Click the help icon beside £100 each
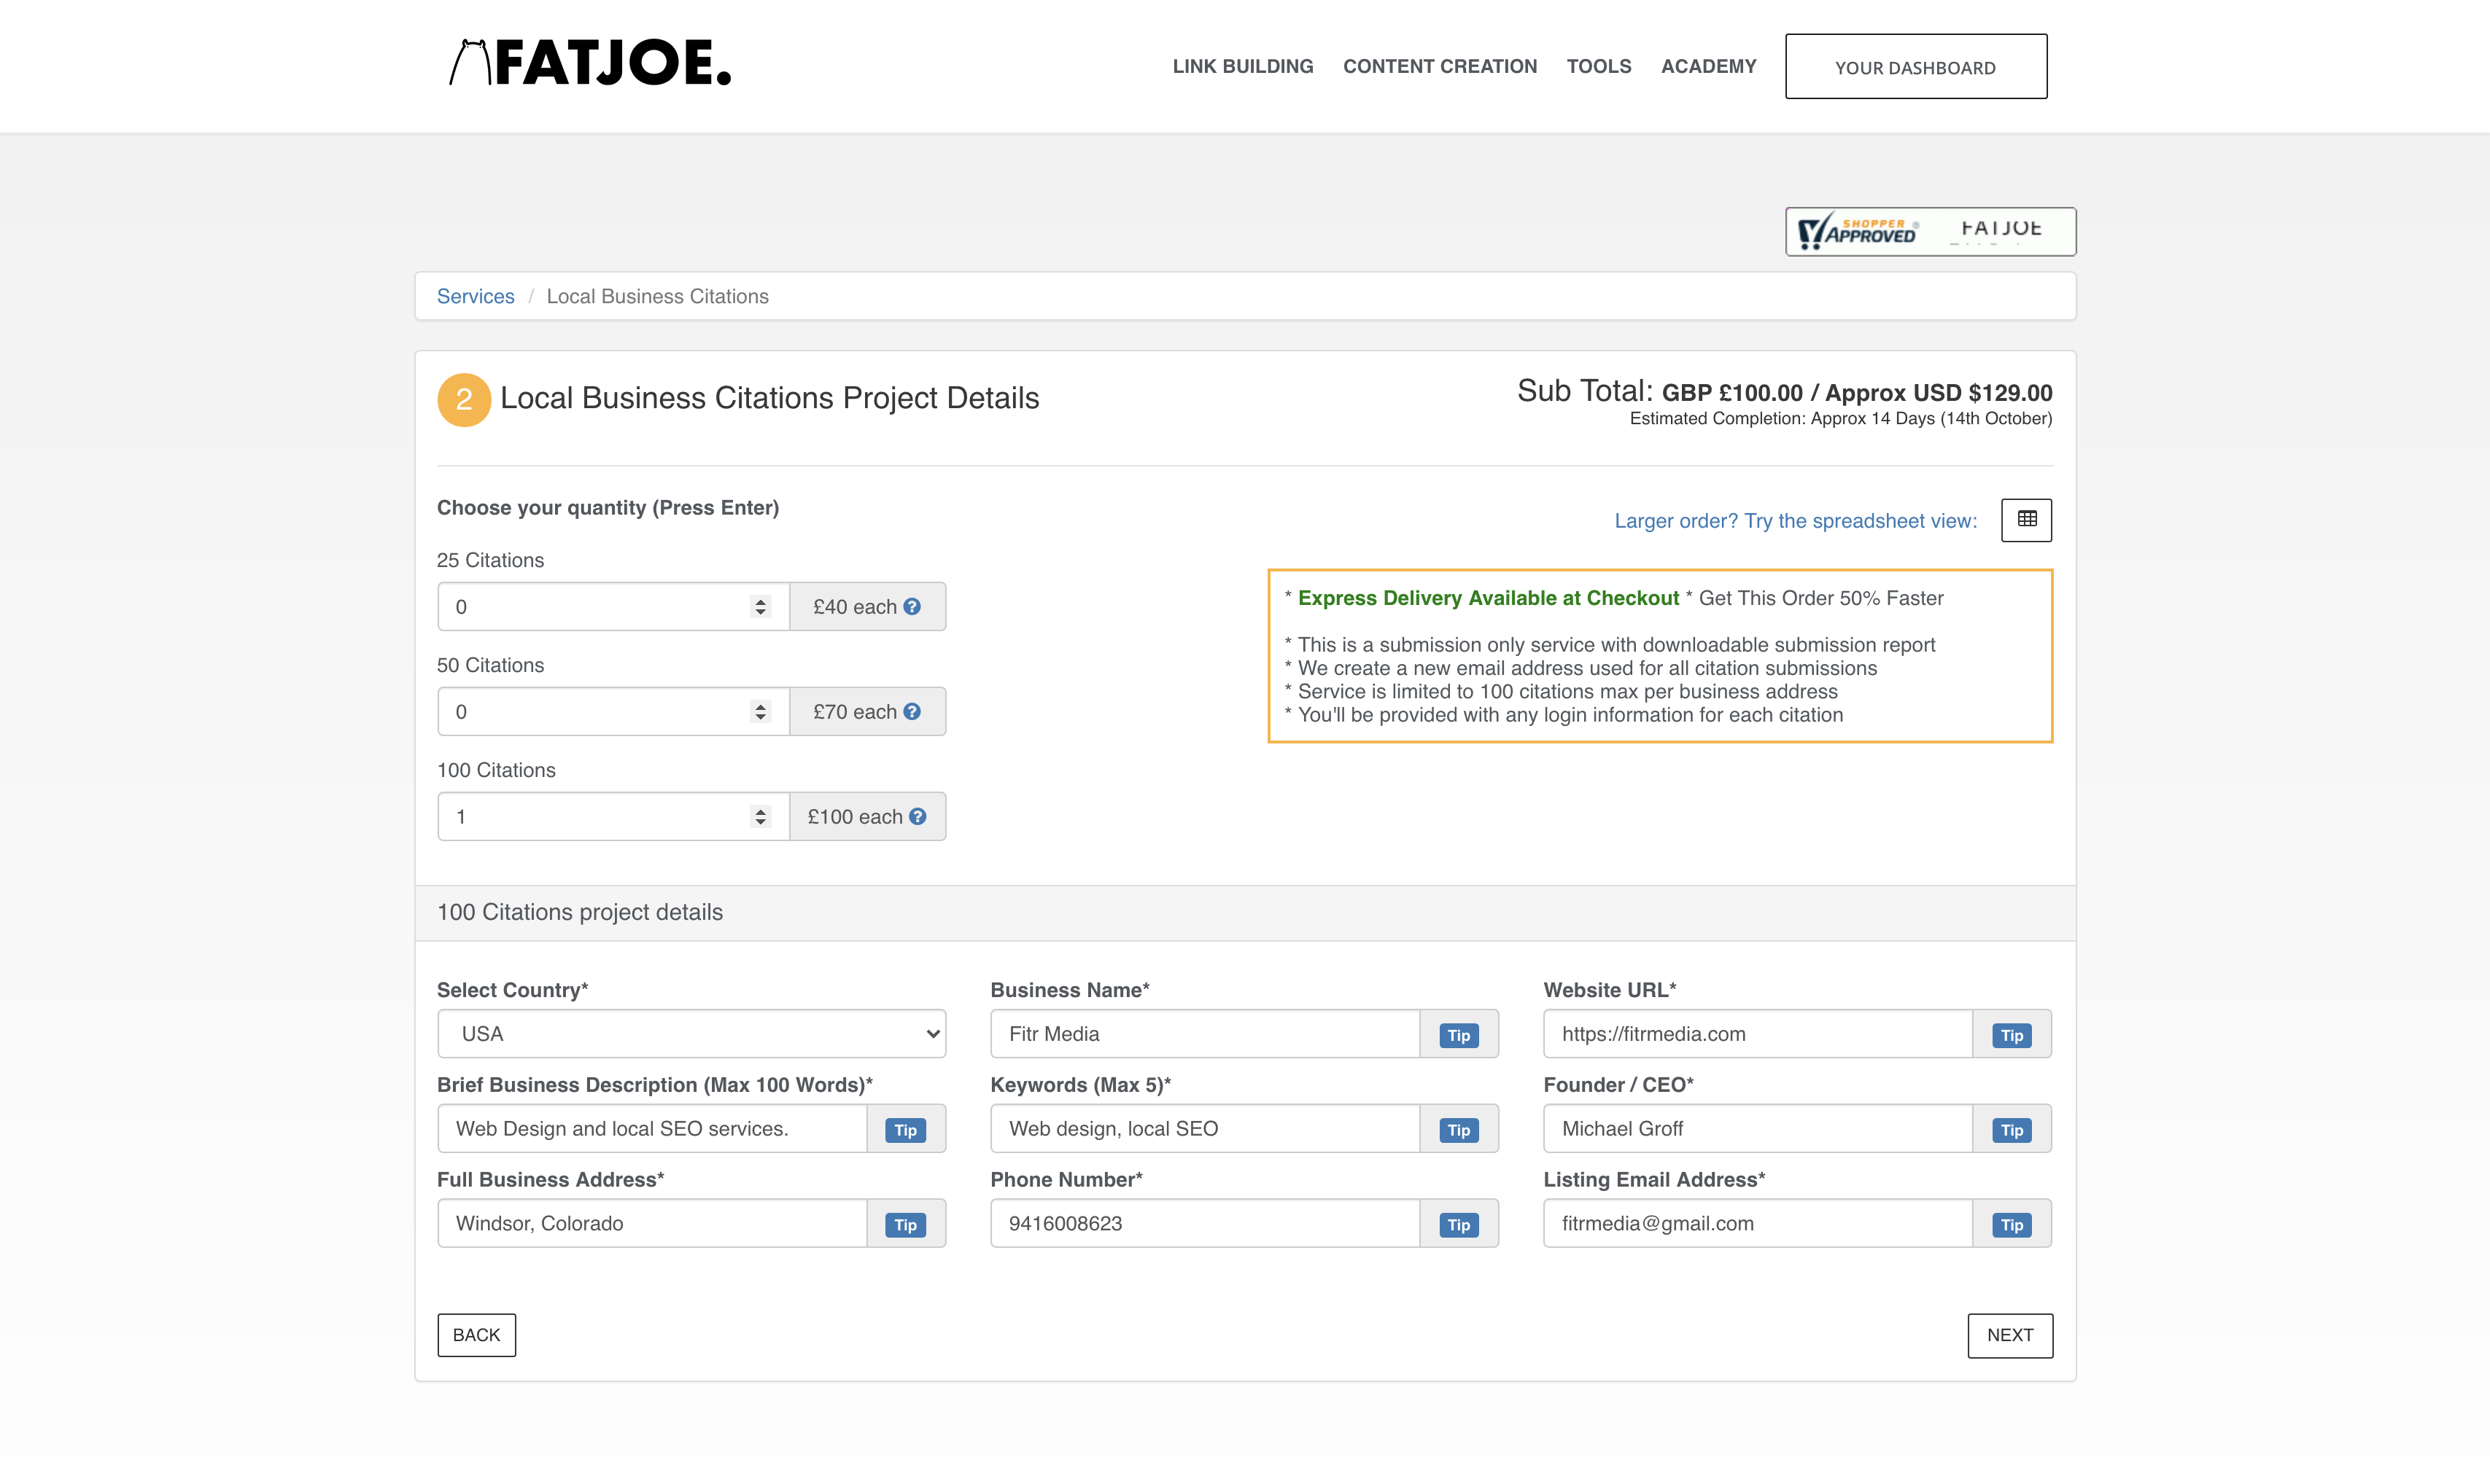Viewport: 2490px width, 1484px height. tap(918, 816)
